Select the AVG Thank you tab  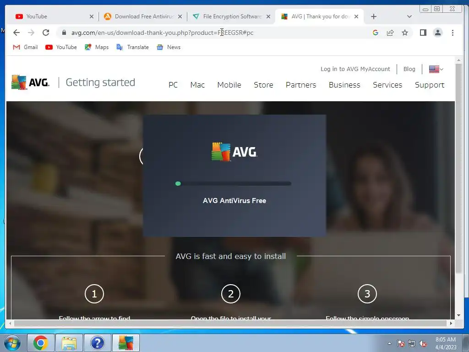[320, 16]
